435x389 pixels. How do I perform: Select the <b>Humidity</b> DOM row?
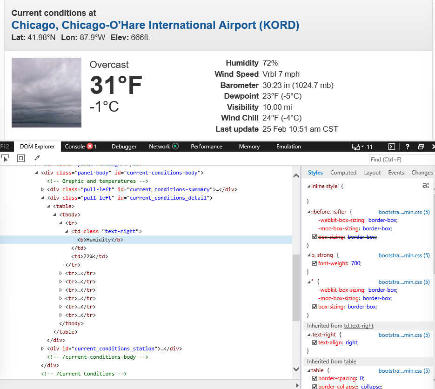pyautogui.click(x=146, y=240)
